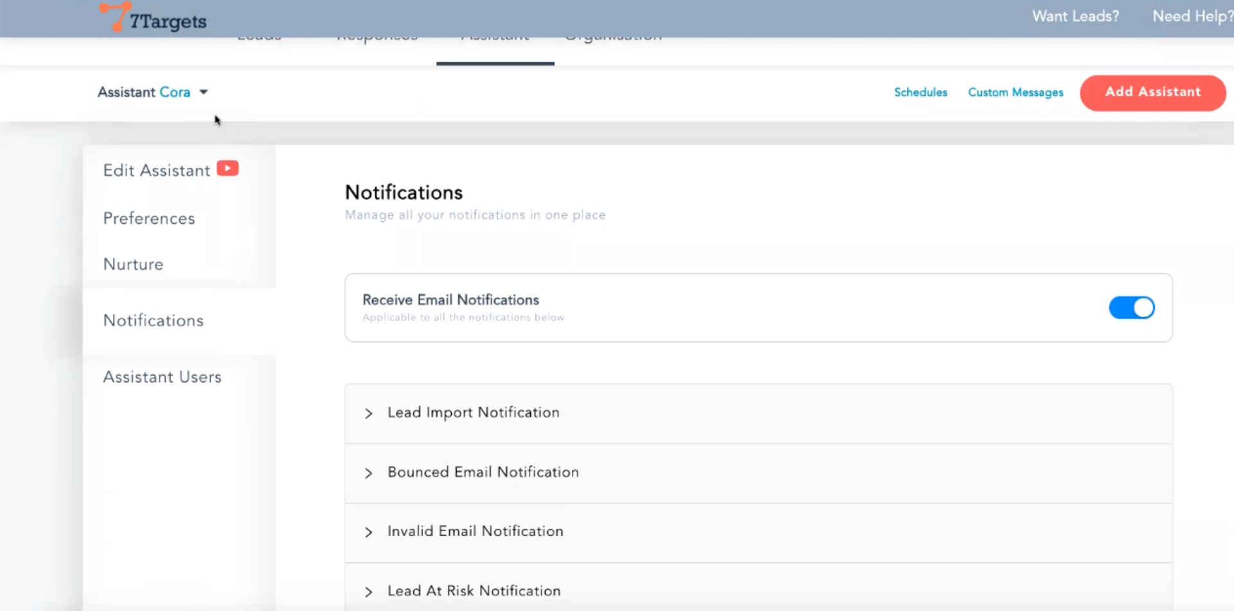Open the Schedules link

click(x=920, y=93)
